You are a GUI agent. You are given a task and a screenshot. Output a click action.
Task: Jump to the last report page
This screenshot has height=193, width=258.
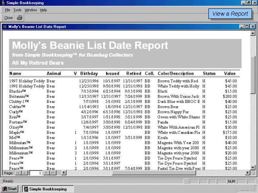[53, 173]
